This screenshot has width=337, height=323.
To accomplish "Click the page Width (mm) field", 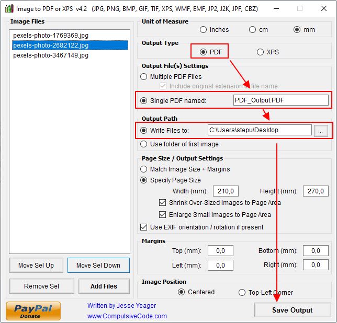I will tap(226, 191).
